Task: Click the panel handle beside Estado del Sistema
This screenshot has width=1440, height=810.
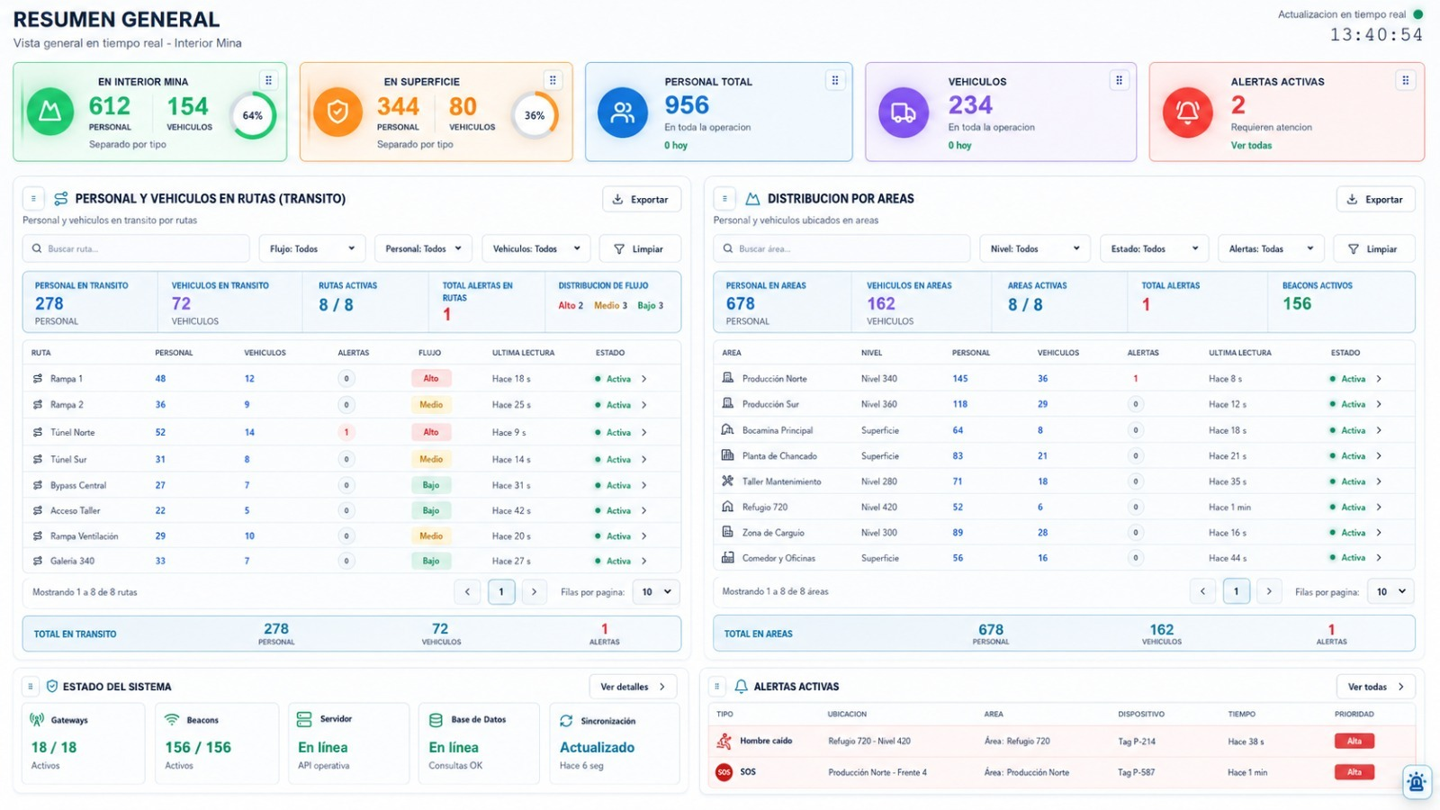Action: click(31, 687)
